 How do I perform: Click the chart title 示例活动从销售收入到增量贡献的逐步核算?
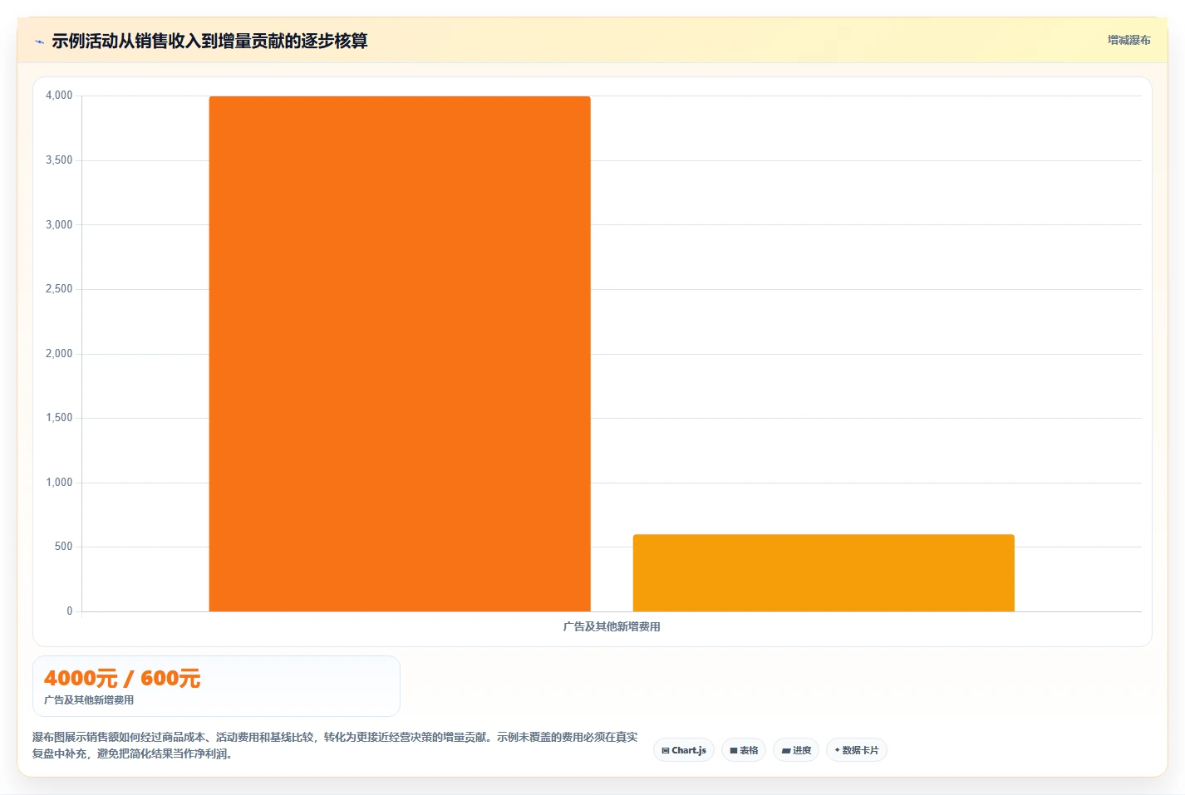point(209,41)
